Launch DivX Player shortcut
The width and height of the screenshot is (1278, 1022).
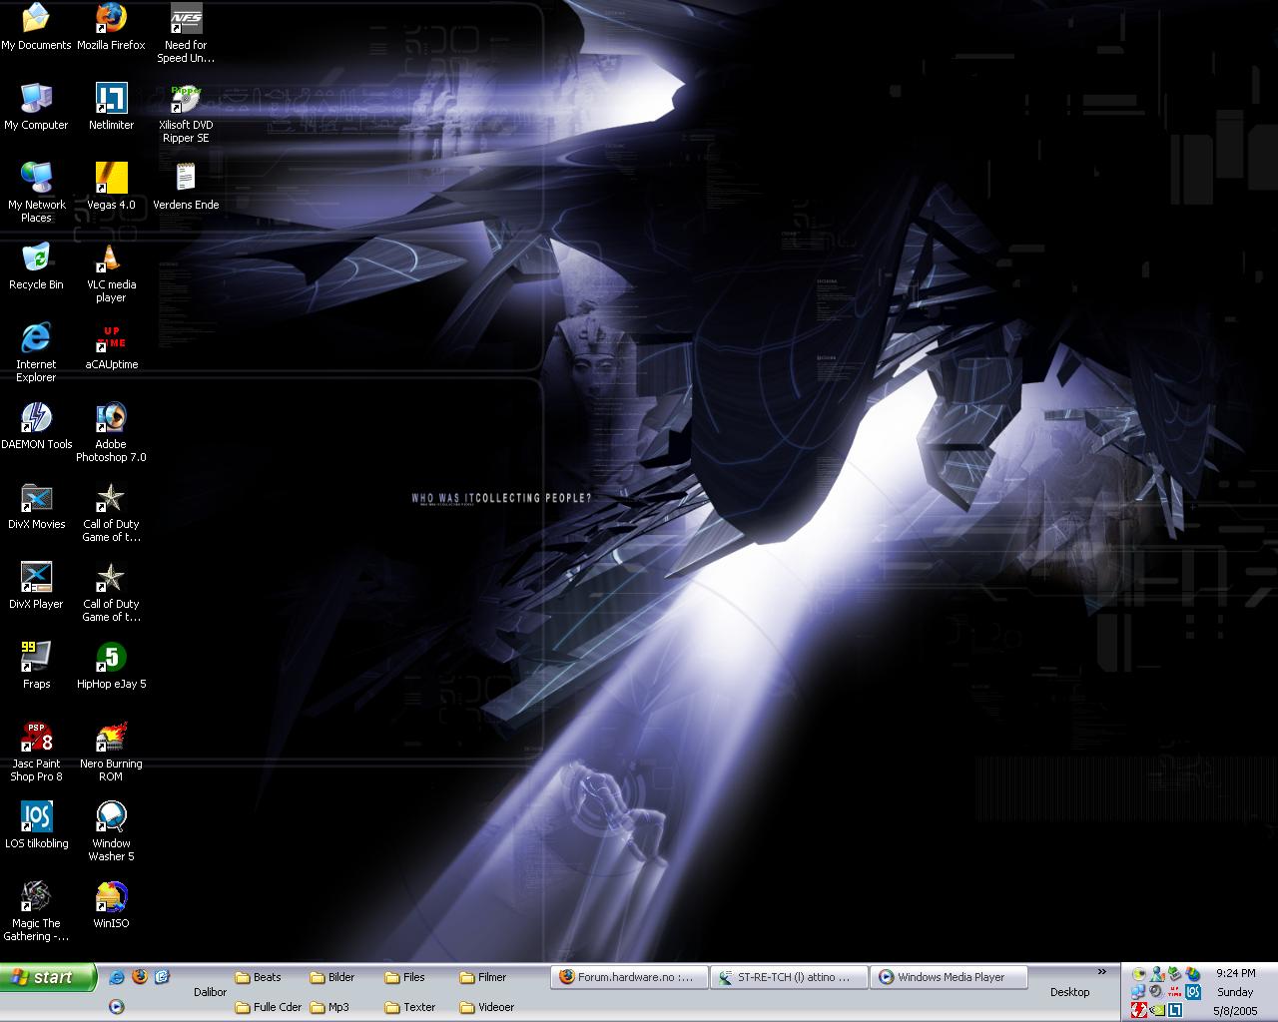(36, 587)
